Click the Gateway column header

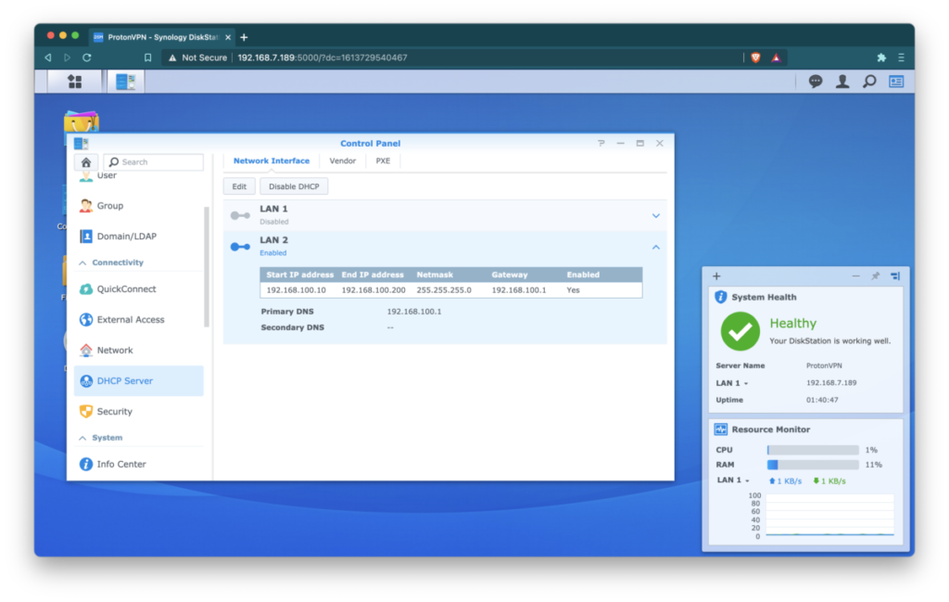pos(510,275)
